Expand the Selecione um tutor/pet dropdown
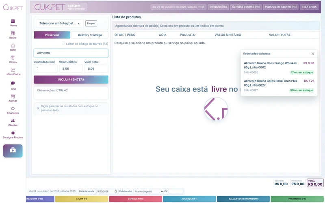325x203 pixels. [60, 24]
